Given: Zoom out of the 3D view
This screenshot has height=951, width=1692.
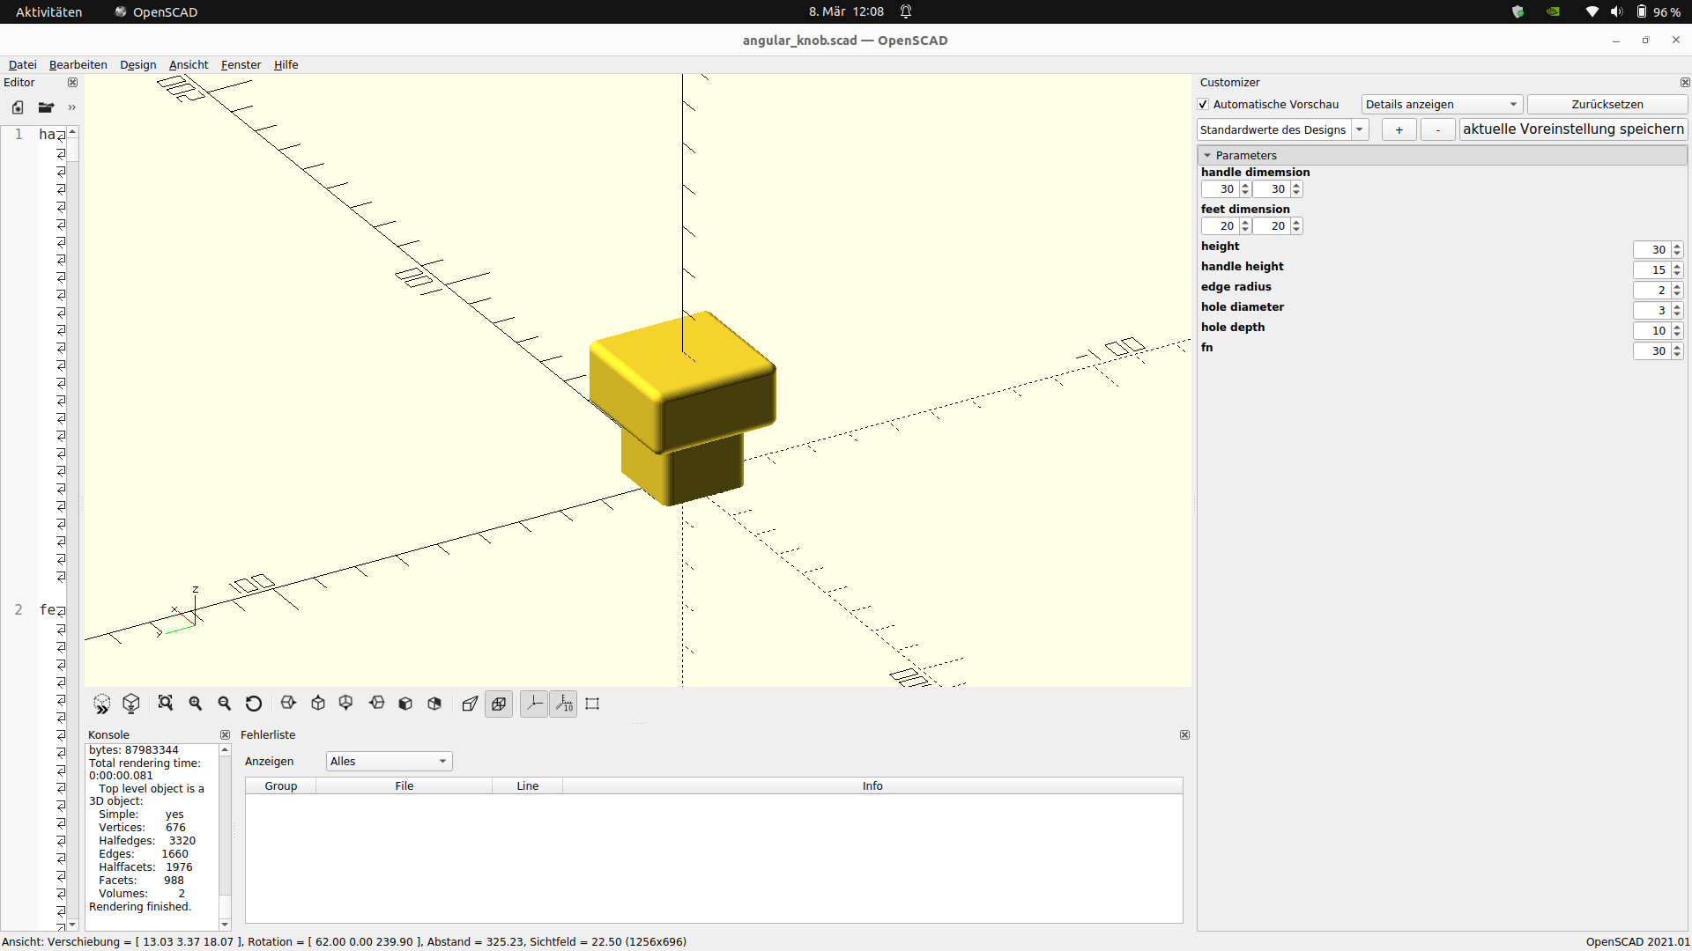Looking at the screenshot, I should (x=225, y=704).
